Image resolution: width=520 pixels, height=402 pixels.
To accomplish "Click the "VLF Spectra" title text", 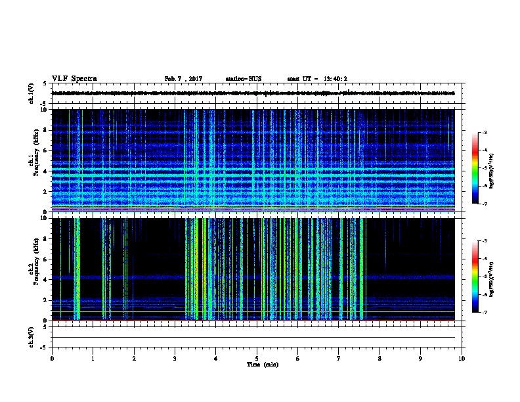I will pyautogui.click(x=74, y=79).
